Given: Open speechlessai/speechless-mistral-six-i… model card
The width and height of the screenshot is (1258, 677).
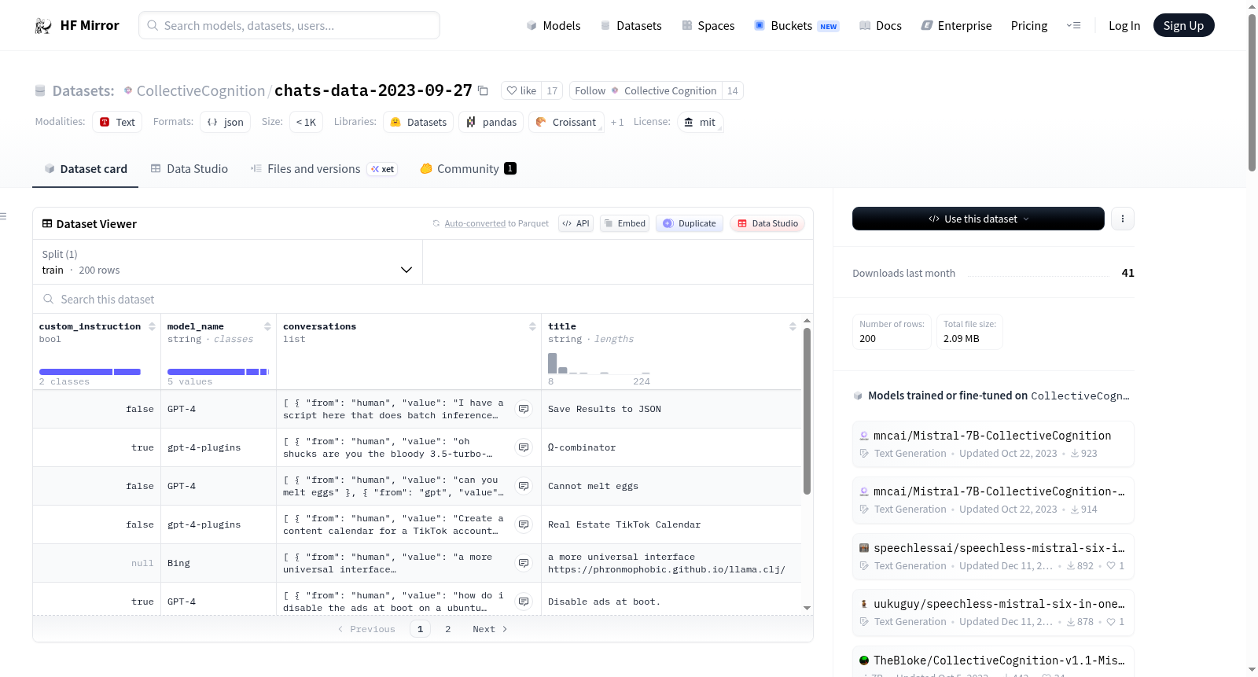Looking at the screenshot, I should 993,557.
